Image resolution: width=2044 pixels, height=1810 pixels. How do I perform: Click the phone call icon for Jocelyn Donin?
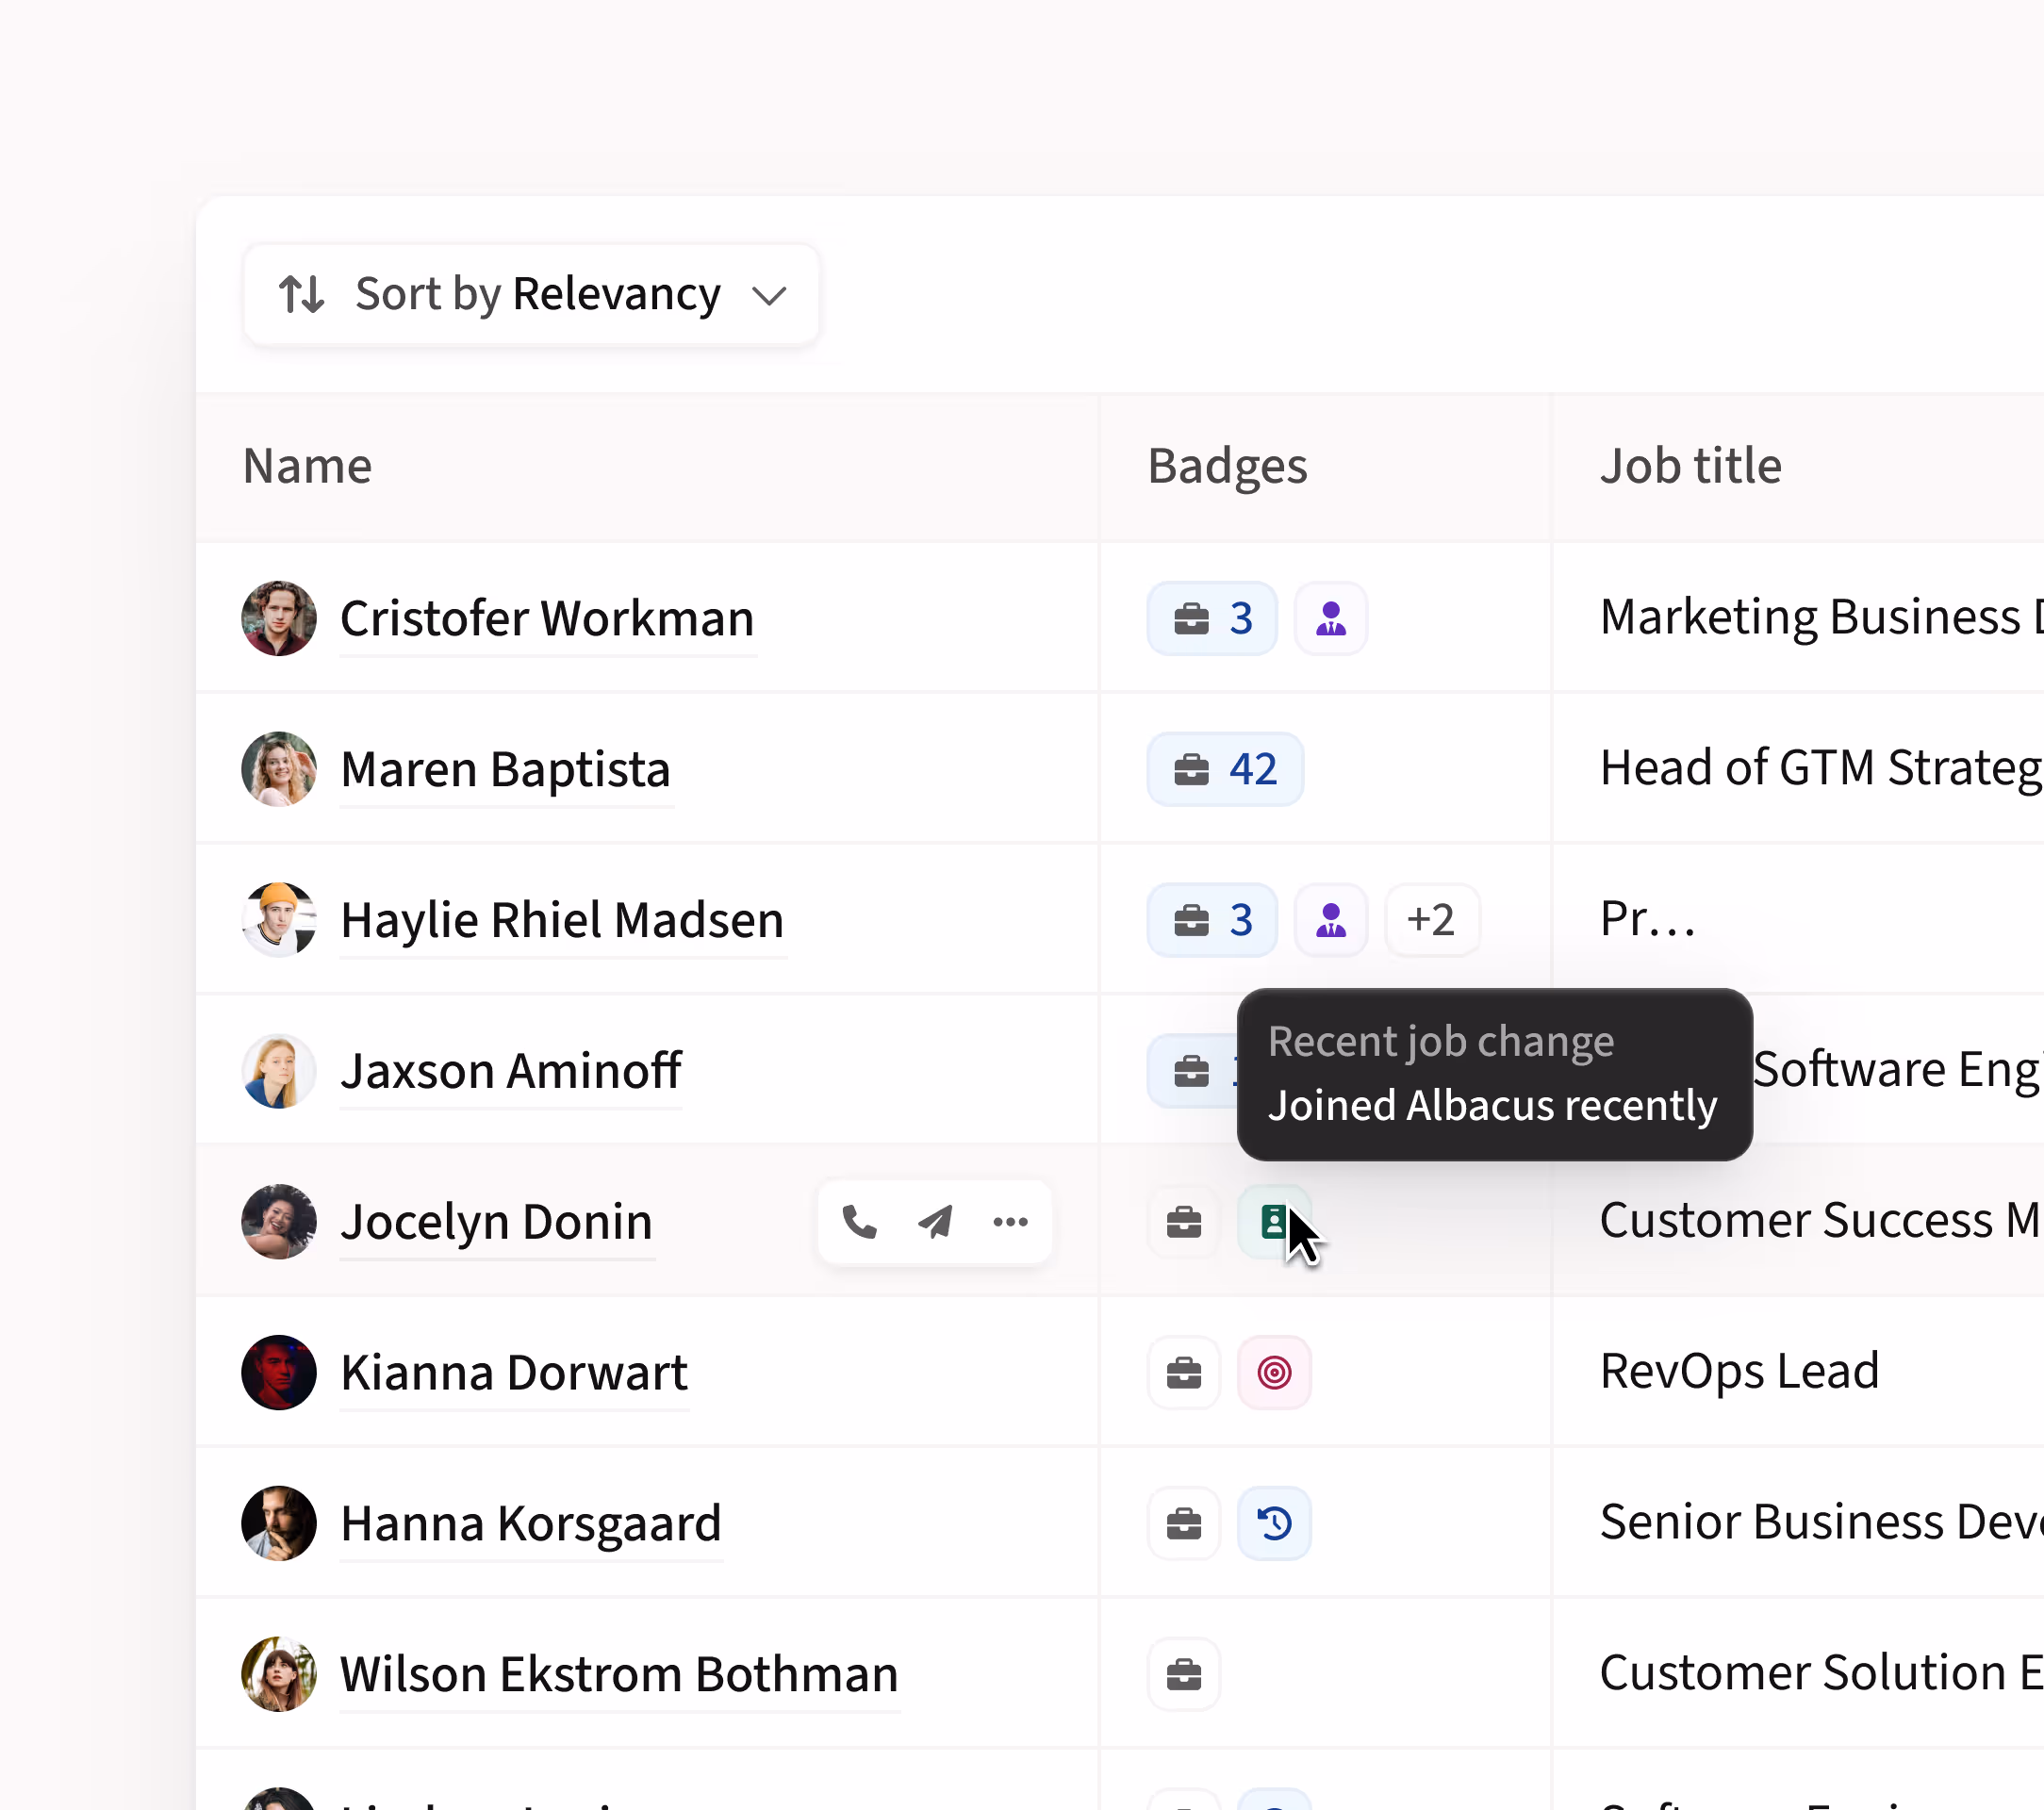859,1221
